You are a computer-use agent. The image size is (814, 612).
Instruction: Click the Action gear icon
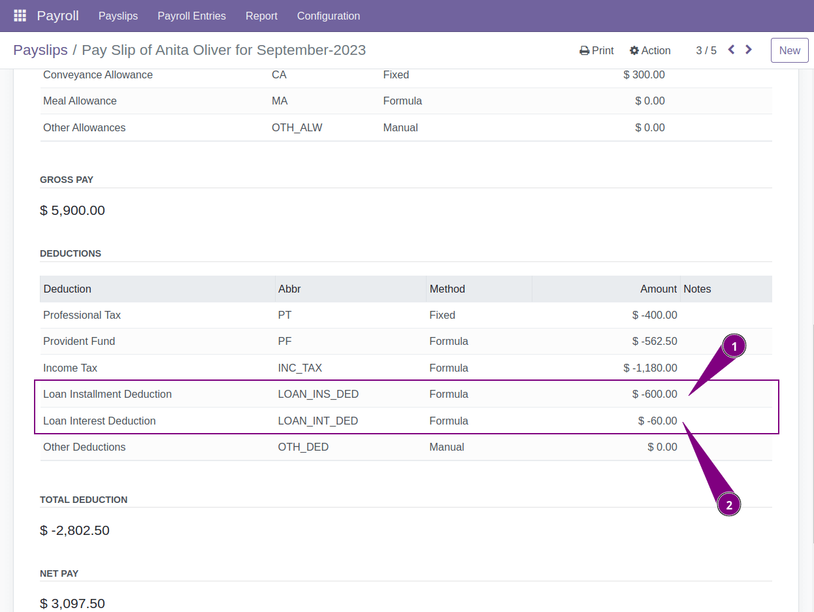634,51
